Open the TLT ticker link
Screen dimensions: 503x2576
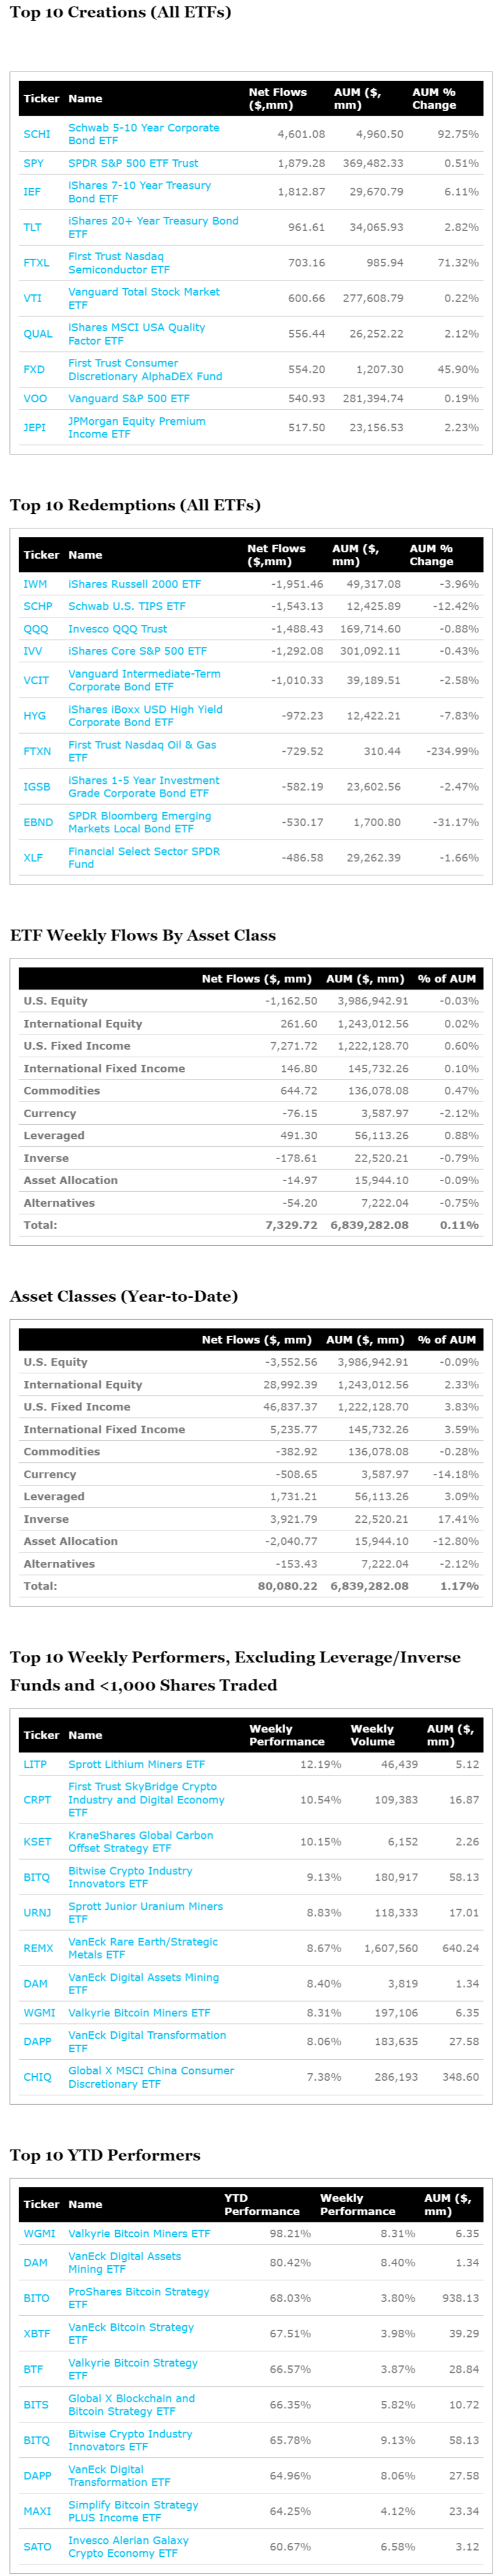click(32, 227)
